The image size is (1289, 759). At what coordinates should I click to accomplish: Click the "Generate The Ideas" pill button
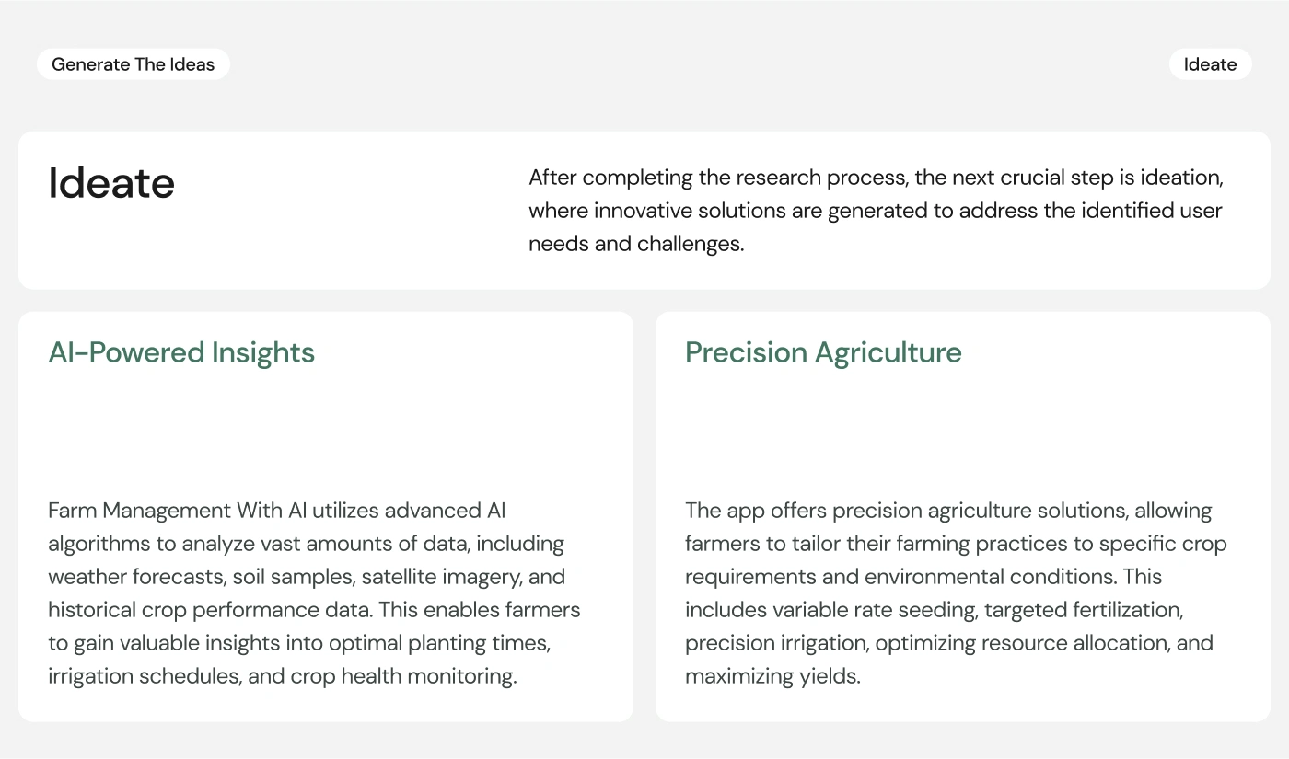[x=133, y=64]
